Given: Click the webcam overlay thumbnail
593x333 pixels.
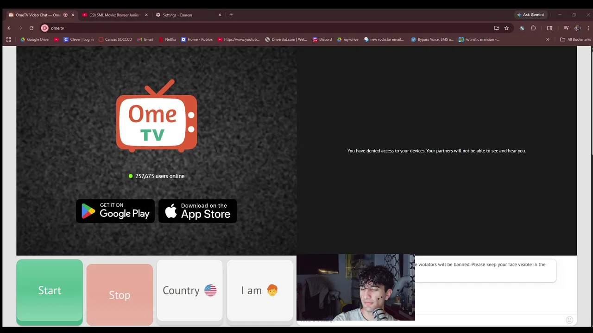Looking at the screenshot, I should click(356, 287).
